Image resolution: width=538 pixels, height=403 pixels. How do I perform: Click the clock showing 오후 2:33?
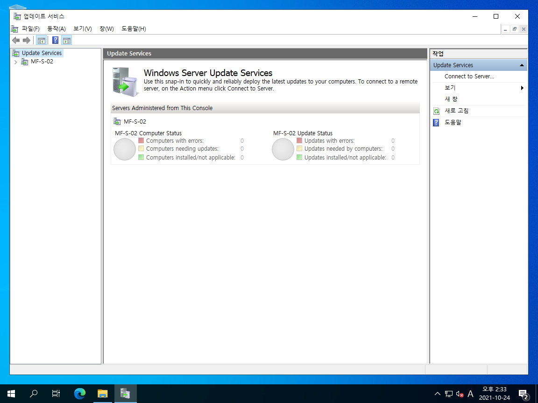pyautogui.click(x=495, y=389)
